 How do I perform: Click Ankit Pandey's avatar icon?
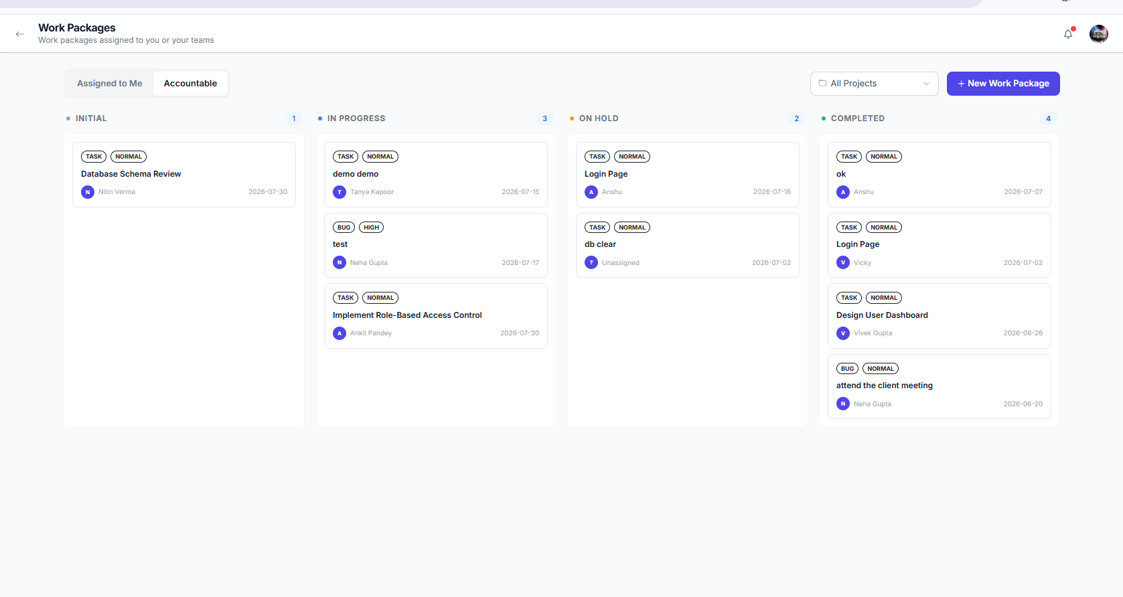[x=340, y=333]
